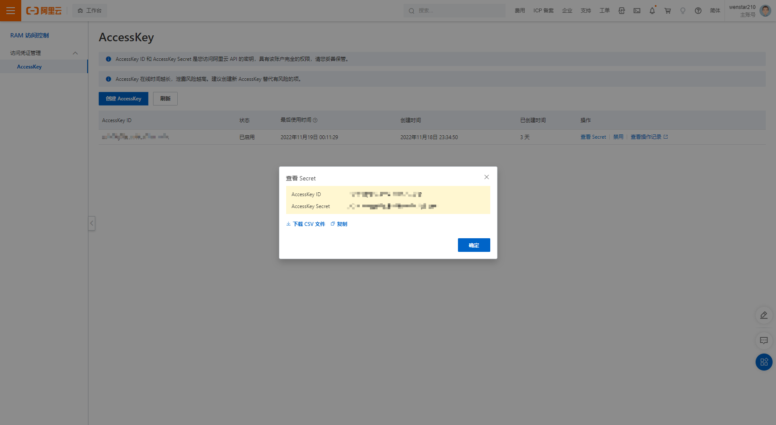Click the edit pencil floating icon
The width and height of the screenshot is (776, 425).
[x=764, y=315]
